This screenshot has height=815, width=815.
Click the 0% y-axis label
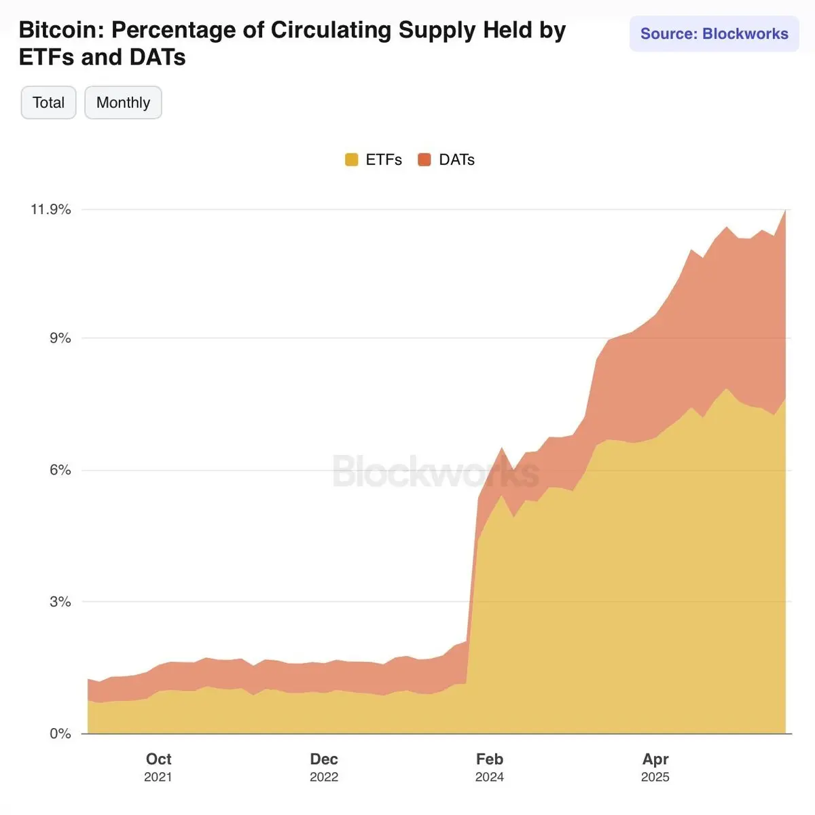pyautogui.click(x=60, y=733)
